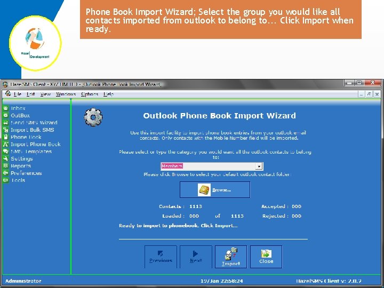Minimize the inner wizard window

tap(361, 94)
